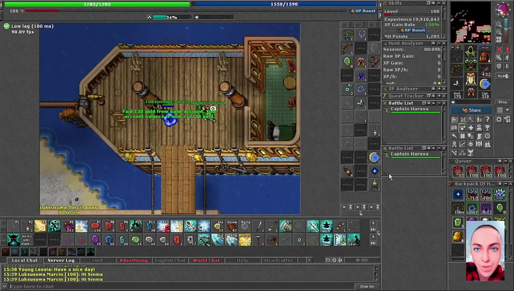Open the analytics line-chart icon
This screenshot has height=291, width=514.
click(462, 144)
